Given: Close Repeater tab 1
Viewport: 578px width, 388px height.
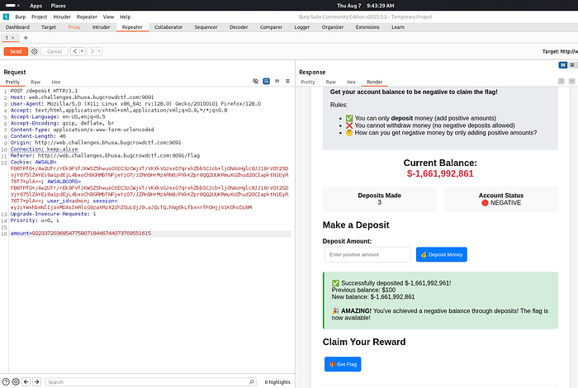Looking at the screenshot, I should [x=12, y=38].
